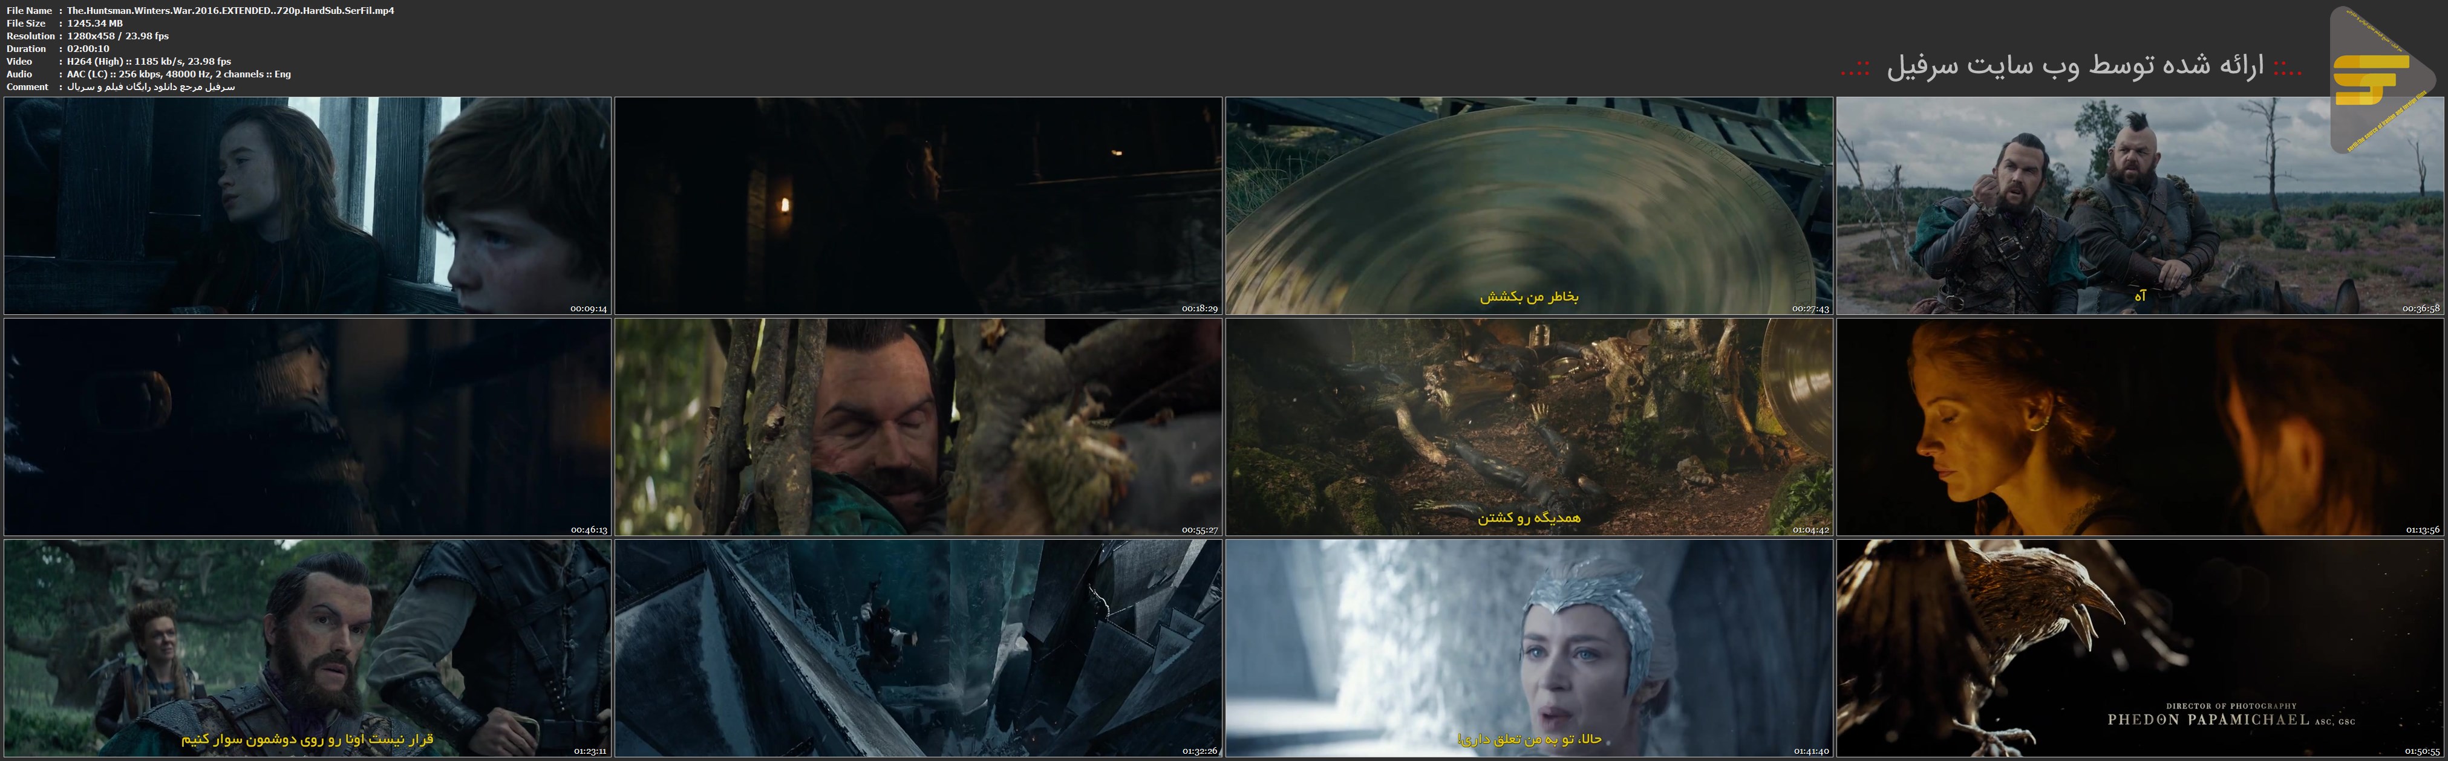Screen dimensions: 2448x761
Task: Click the two dwarves thumbnail at 00:36:58
Action: click(2140, 206)
